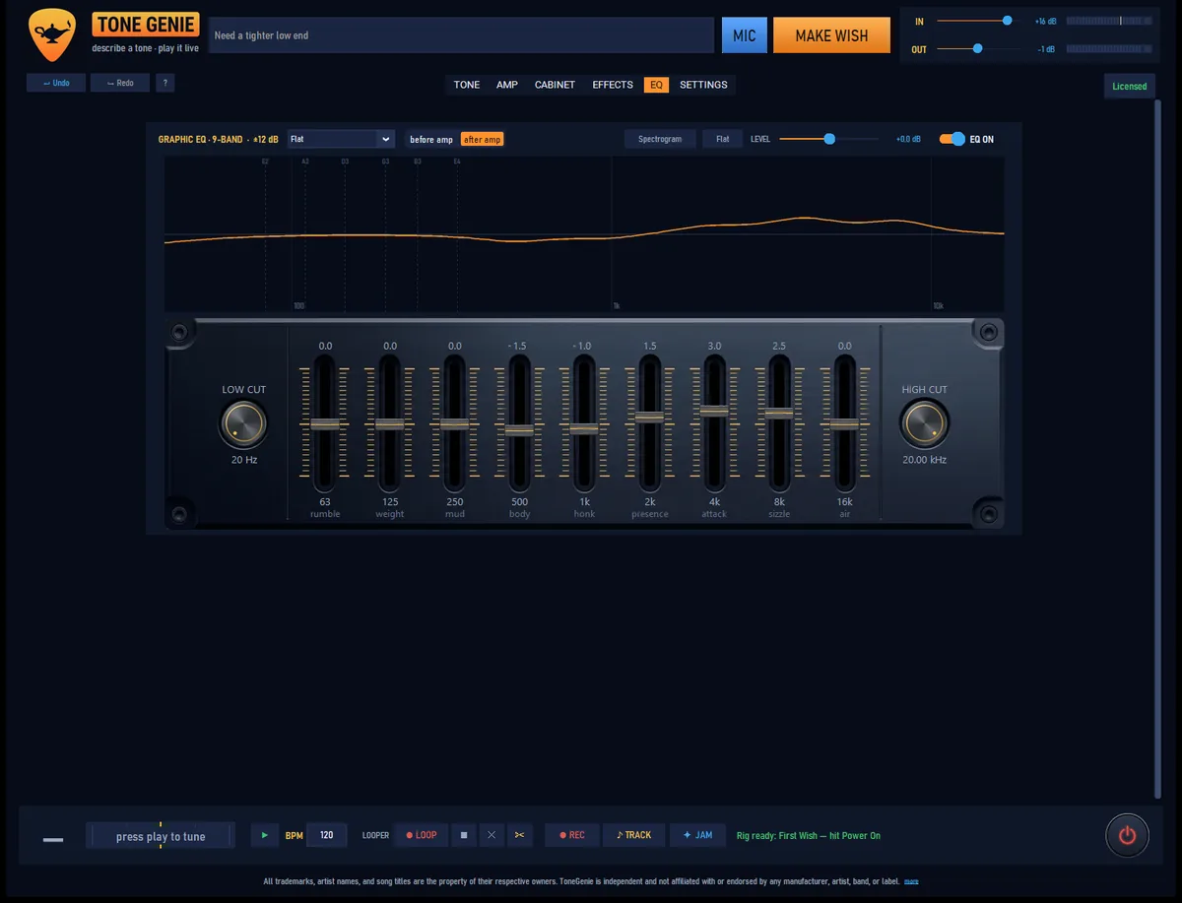1182x903 pixels.
Task: Click the JAM sparkle button
Action: coord(697,835)
